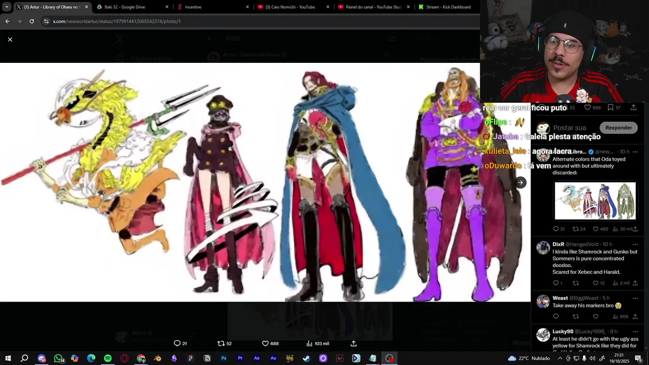649x365 pixels.
Task: Open replies on the photo's bottom bar
Action: pos(181,343)
